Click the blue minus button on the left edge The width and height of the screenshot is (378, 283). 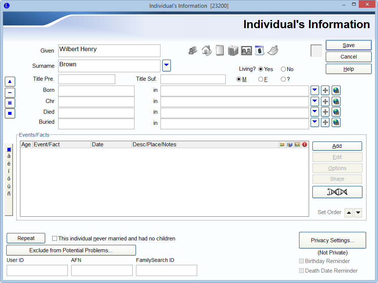10,93
